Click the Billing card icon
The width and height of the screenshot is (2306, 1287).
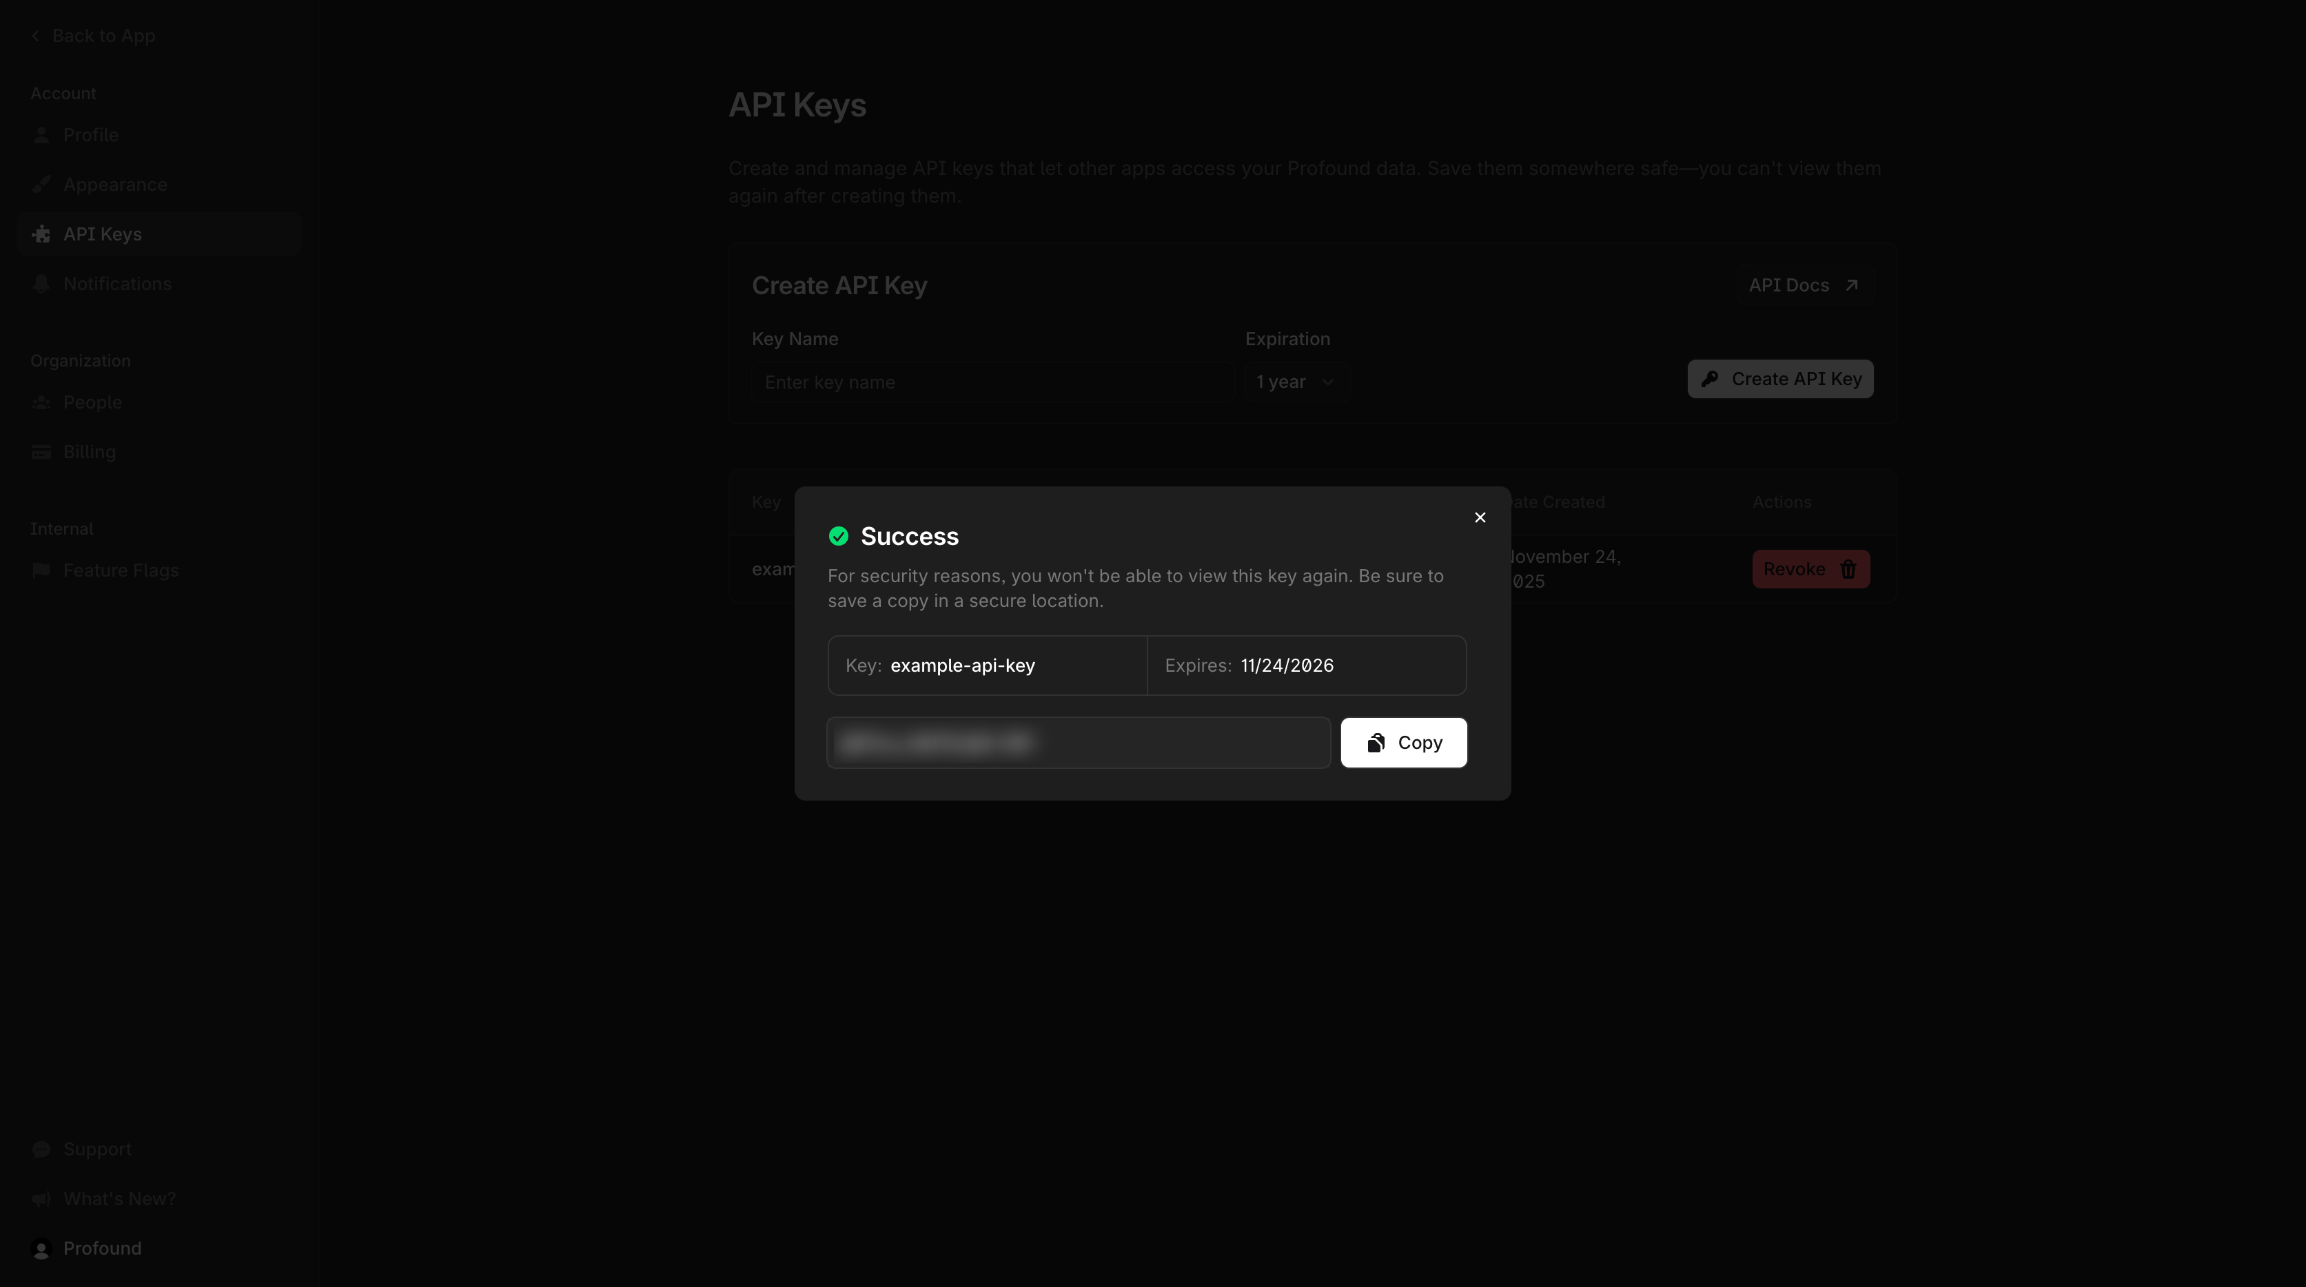(41, 451)
